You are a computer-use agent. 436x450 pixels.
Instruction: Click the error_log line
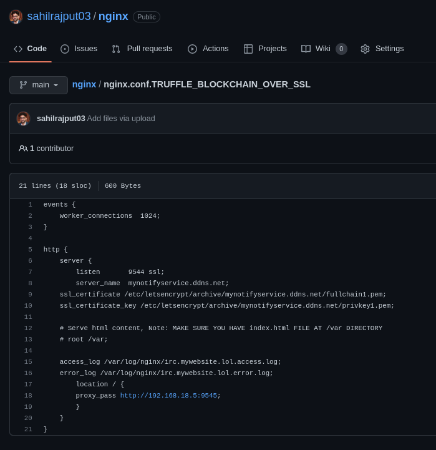167,373
